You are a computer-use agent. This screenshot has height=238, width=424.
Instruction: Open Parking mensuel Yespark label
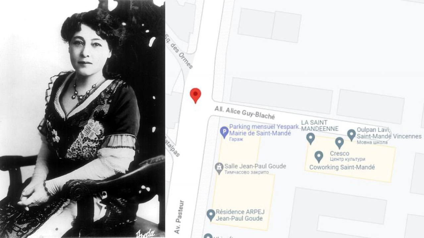[x=260, y=130]
